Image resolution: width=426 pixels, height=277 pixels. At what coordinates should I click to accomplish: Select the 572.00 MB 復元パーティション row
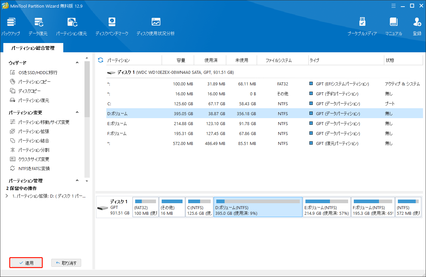264,143
